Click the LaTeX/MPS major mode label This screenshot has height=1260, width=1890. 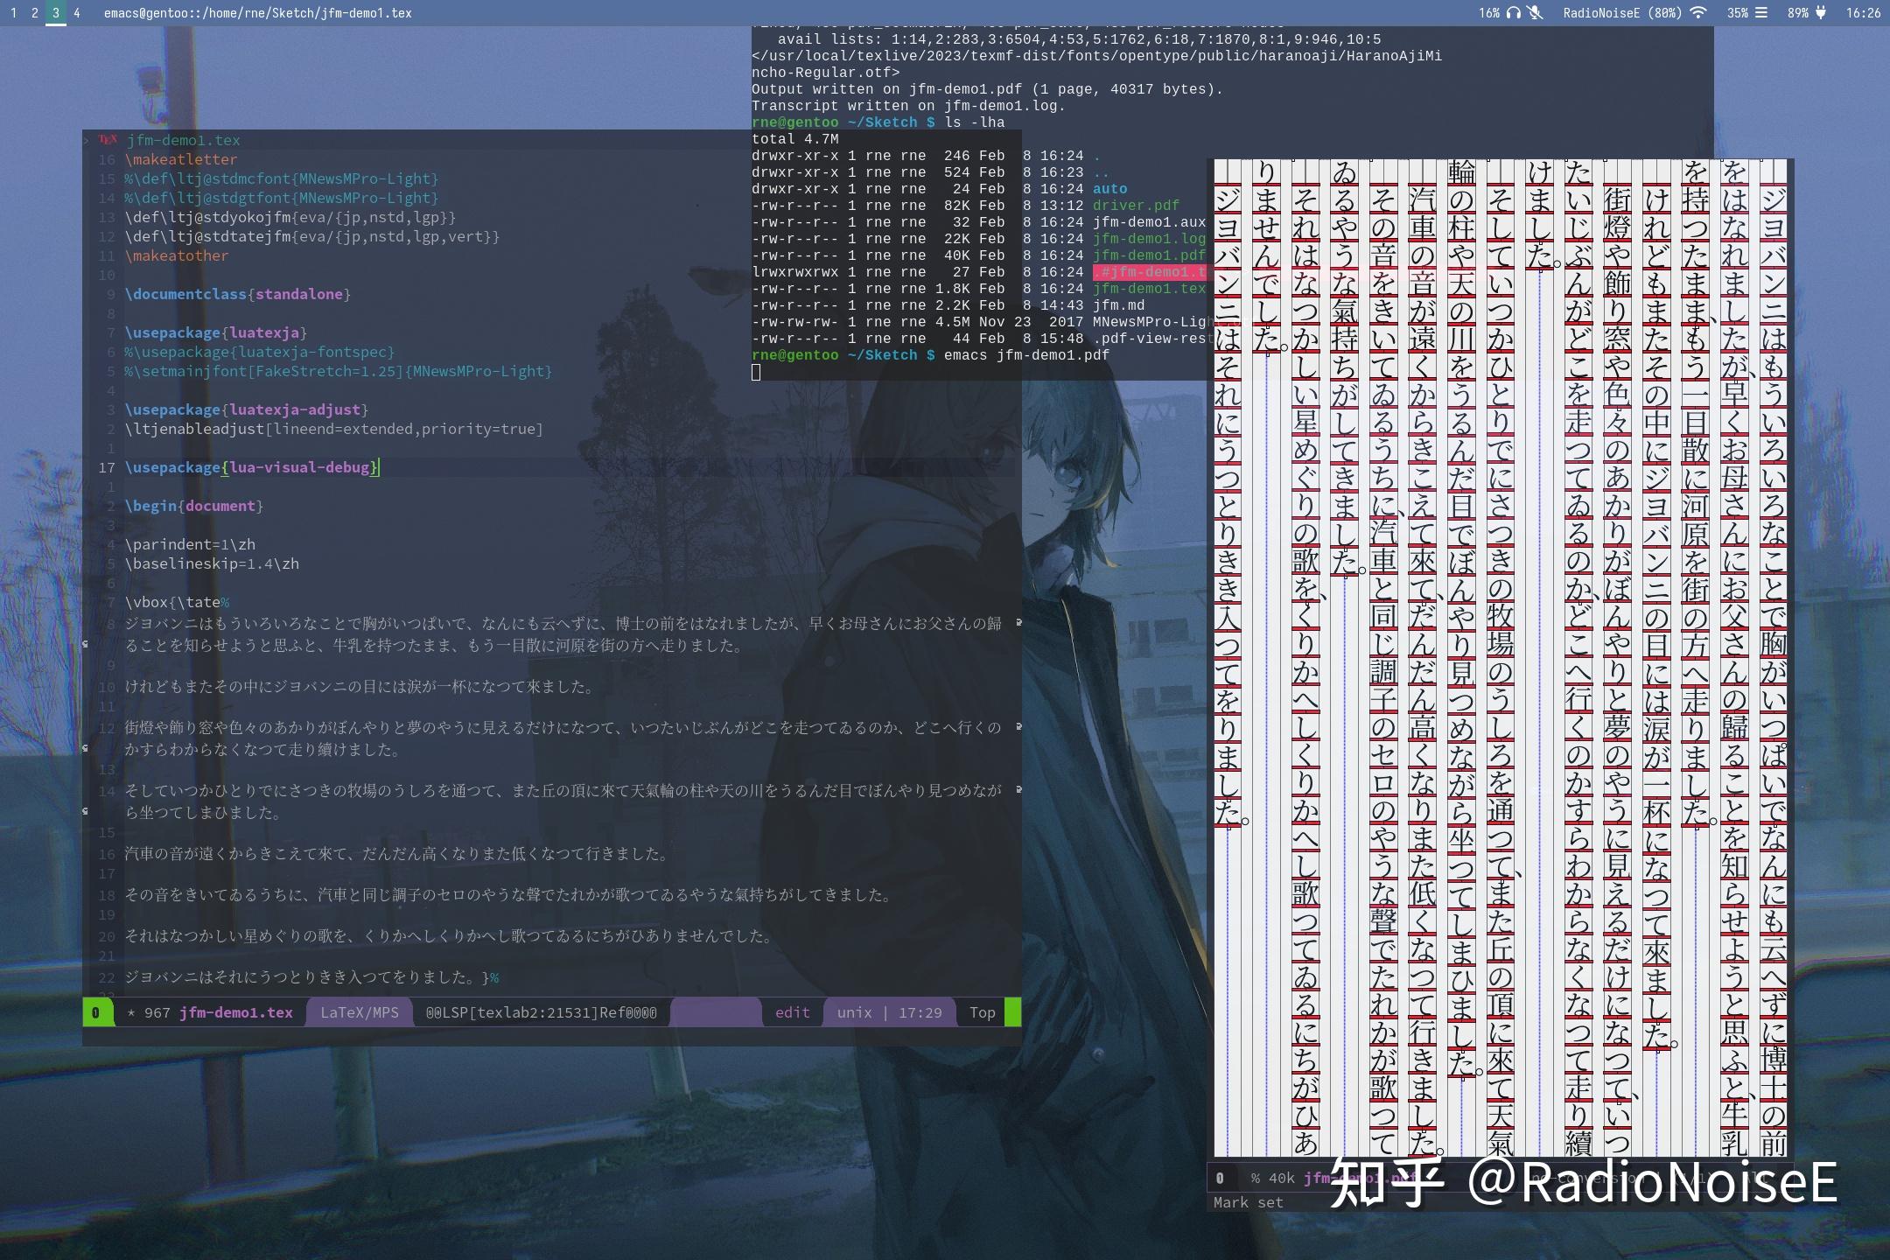tap(359, 1012)
